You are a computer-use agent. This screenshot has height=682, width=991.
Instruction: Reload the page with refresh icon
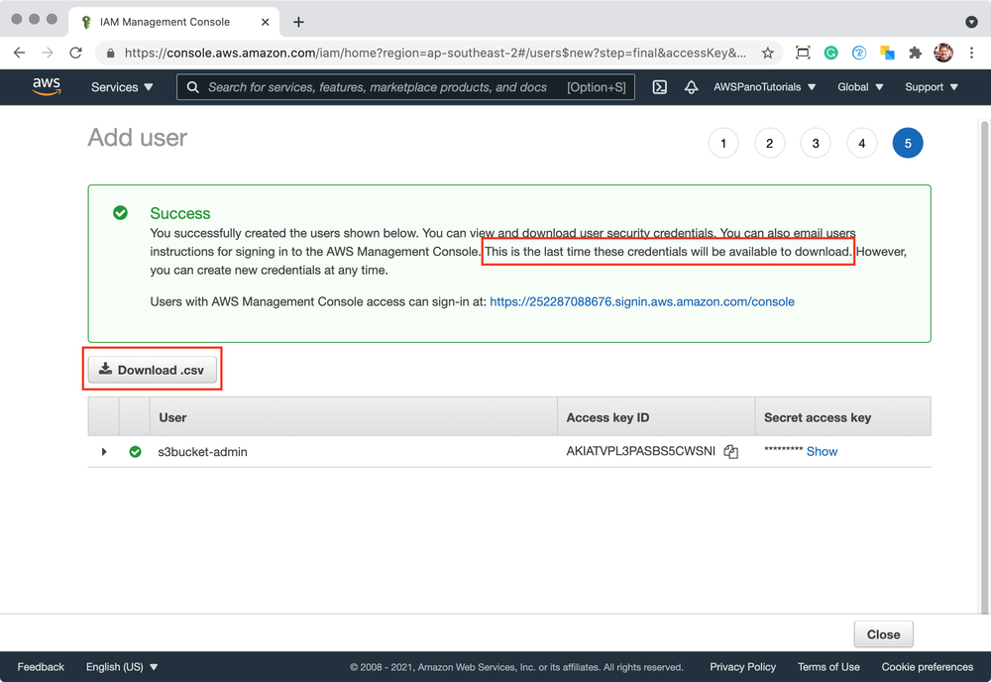coord(76,54)
